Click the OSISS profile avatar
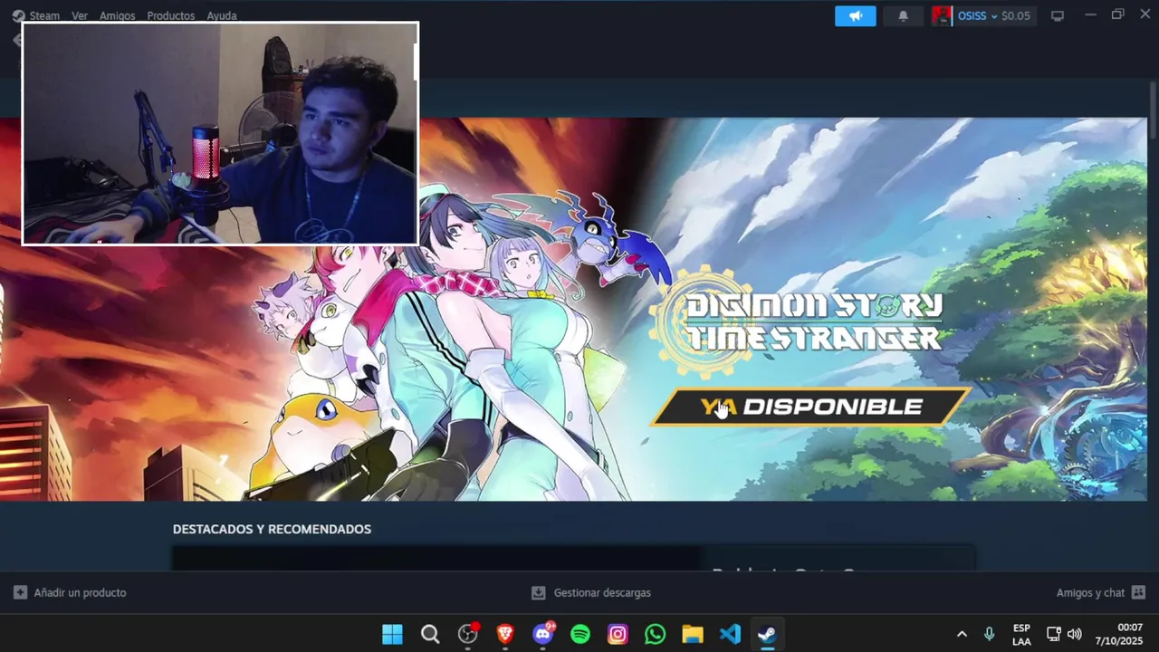 pyautogui.click(x=942, y=15)
